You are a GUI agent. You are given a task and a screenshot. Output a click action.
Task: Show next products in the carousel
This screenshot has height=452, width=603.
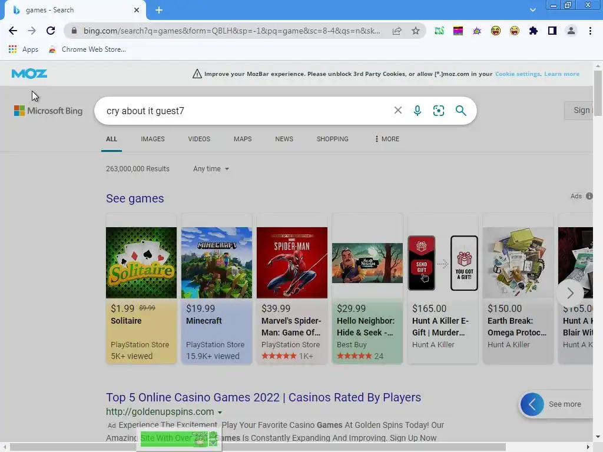(570, 293)
